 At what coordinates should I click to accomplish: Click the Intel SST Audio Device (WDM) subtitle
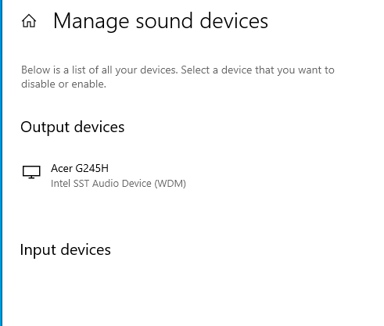pyautogui.click(x=118, y=184)
